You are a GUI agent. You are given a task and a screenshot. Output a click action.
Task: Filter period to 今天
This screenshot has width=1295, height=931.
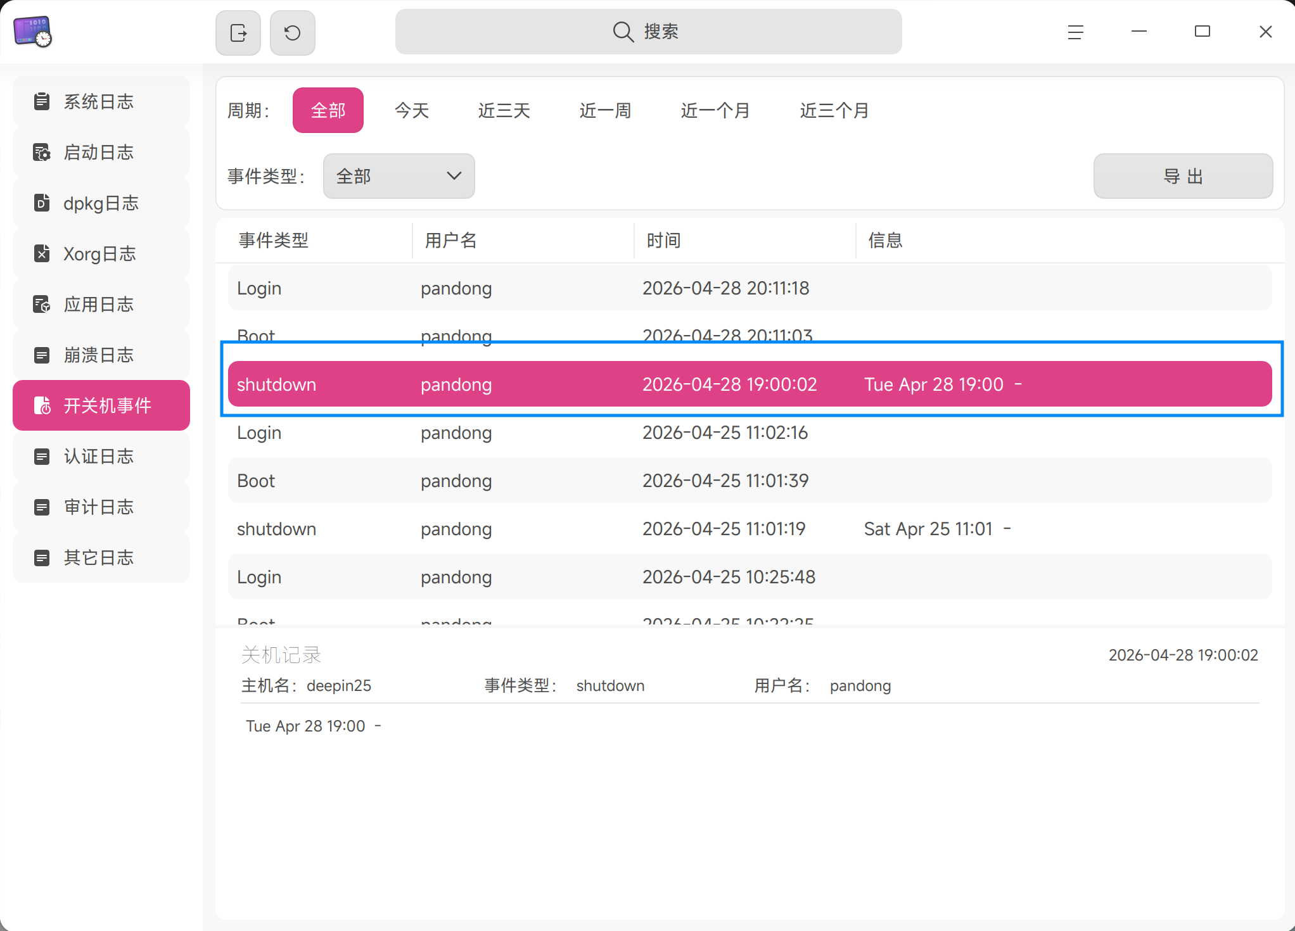pos(412,110)
